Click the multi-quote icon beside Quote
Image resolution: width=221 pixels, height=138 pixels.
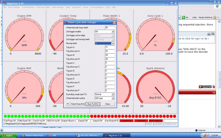pyautogui.click(x=214, y=87)
